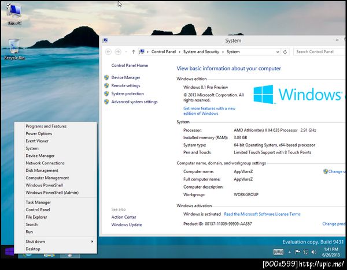Click Control Panel in the breadcrumb
Screen dimensions: 347x270
click(x=164, y=52)
